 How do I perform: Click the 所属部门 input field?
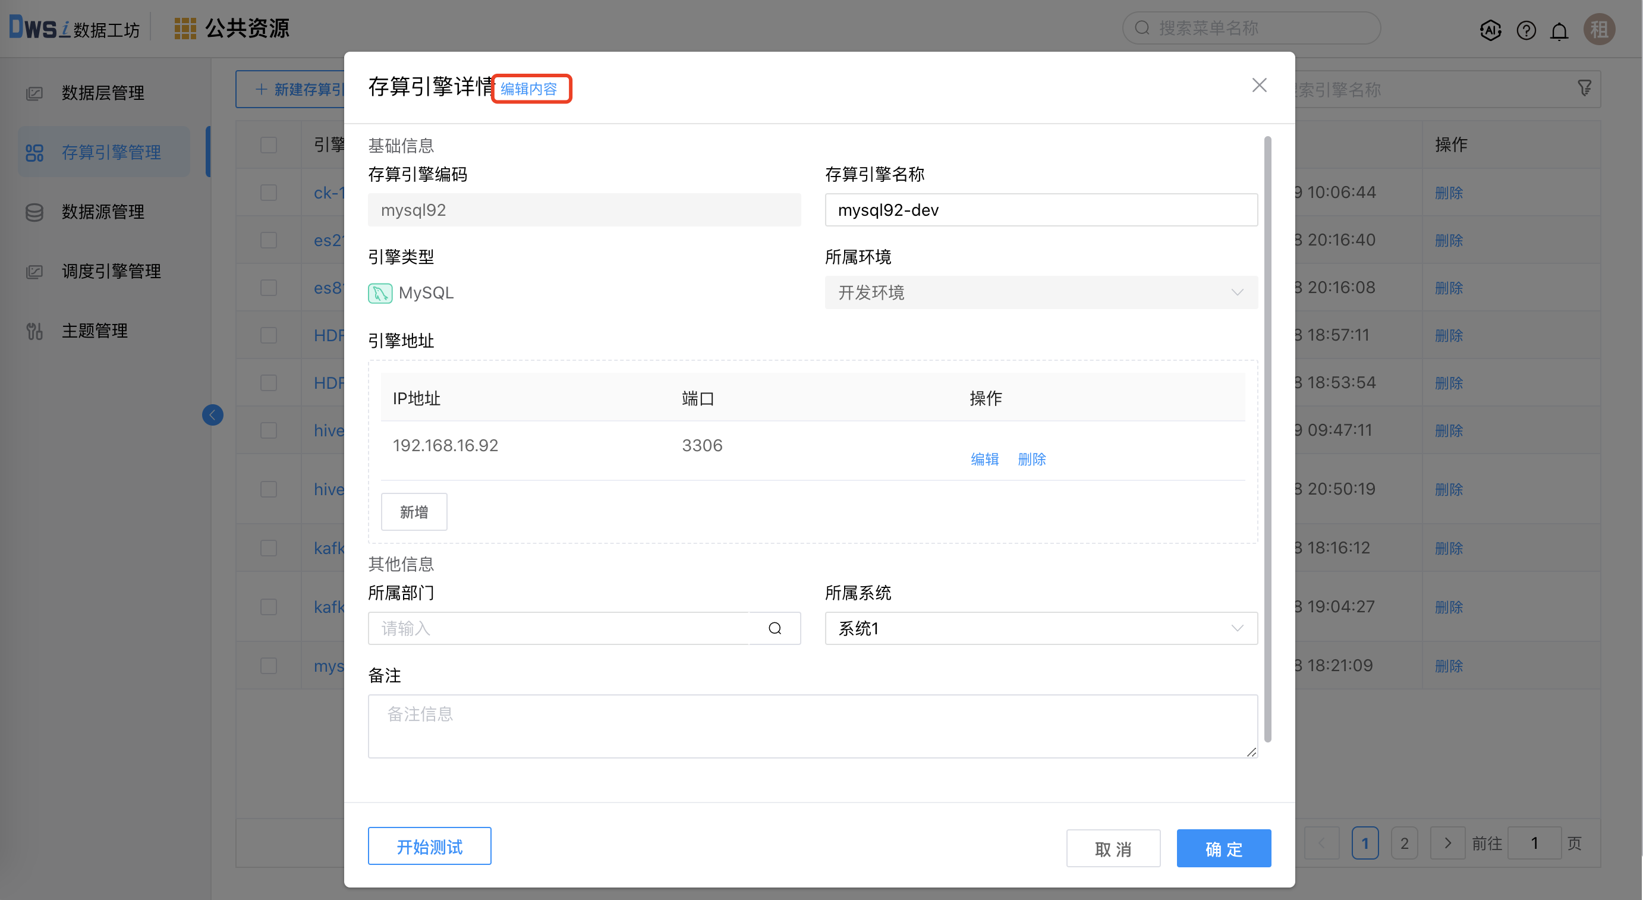(558, 628)
